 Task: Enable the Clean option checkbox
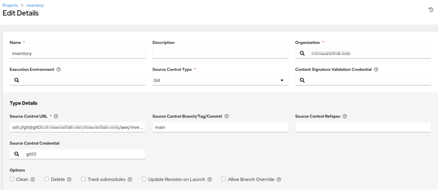pos(12,179)
